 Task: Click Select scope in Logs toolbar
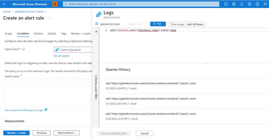pyautogui.click(x=135, y=24)
